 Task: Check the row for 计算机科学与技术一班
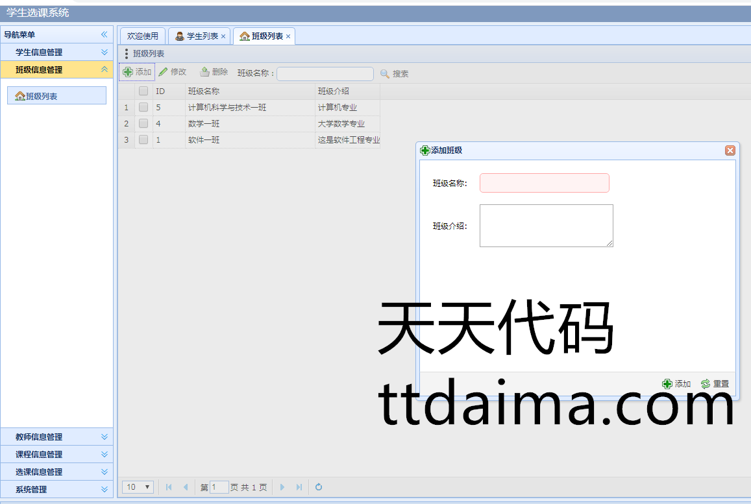pyautogui.click(x=143, y=107)
